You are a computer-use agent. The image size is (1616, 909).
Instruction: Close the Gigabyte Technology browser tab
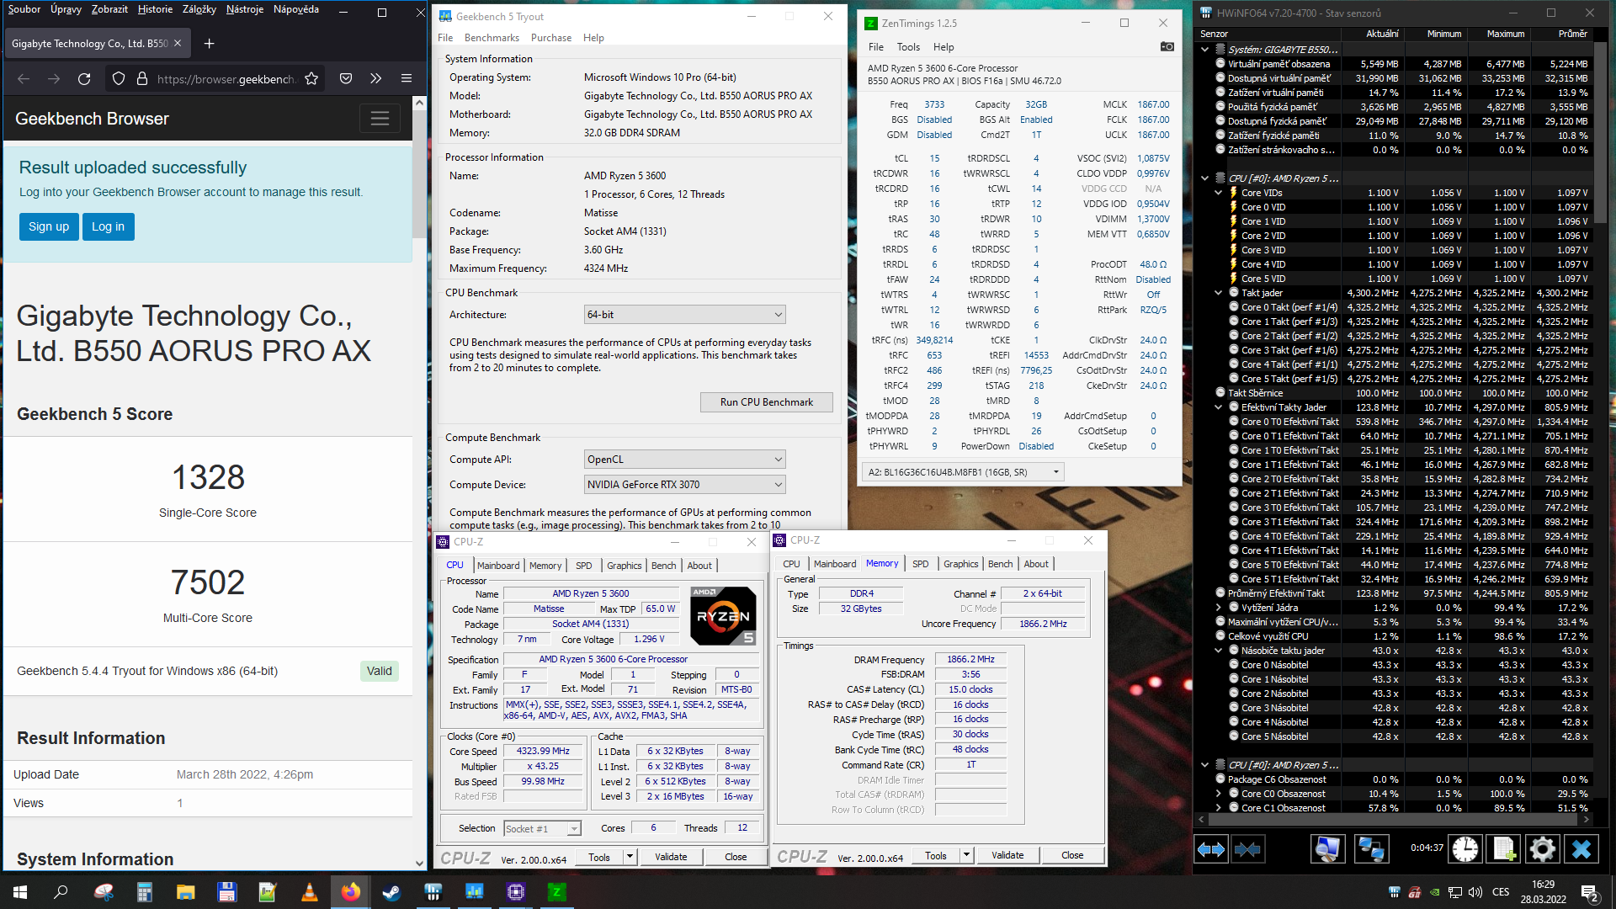click(178, 43)
